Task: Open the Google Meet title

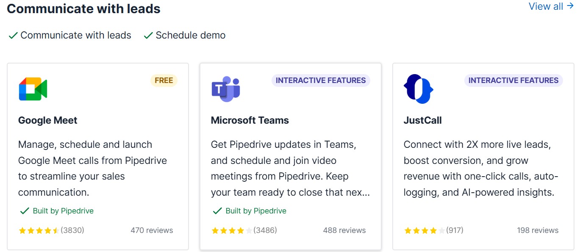Action: [48, 120]
